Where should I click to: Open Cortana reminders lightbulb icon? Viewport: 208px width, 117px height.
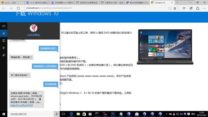tap(4, 48)
